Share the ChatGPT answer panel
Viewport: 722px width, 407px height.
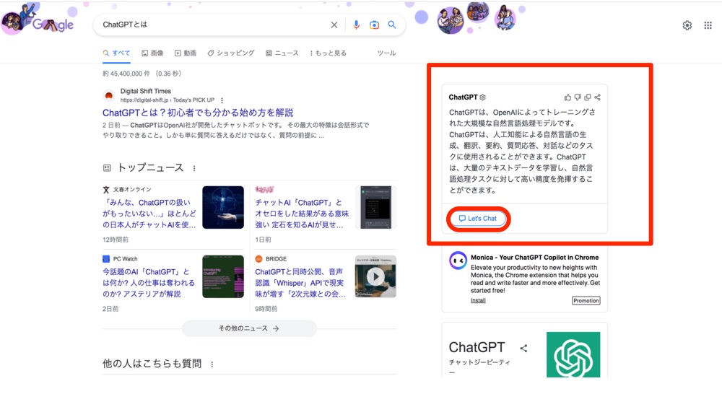click(x=597, y=97)
